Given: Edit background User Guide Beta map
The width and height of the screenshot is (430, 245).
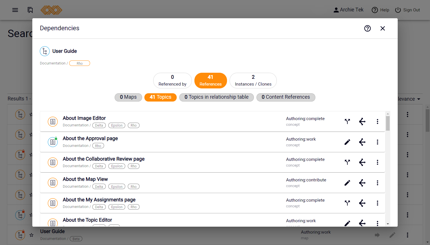Looking at the screenshot, I should click(392, 235).
